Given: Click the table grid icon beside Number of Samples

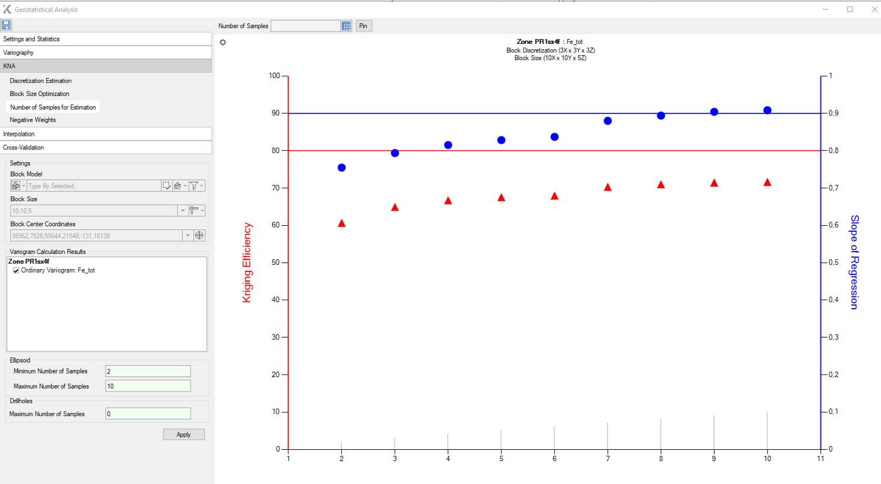Looking at the screenshot, I should pos(346,25).
